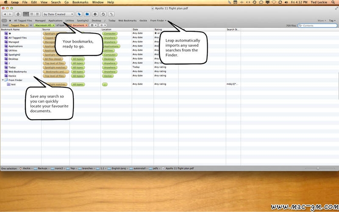Open the 'Tagged files' find dropdown
Viewport: 339px width, 212px height.
pos(19,25)
